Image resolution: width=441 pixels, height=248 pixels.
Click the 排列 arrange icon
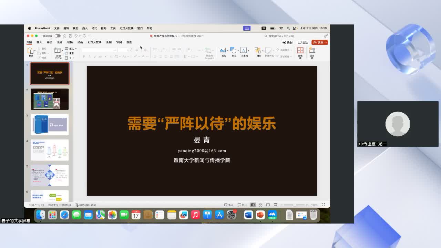tap(258, 50)
